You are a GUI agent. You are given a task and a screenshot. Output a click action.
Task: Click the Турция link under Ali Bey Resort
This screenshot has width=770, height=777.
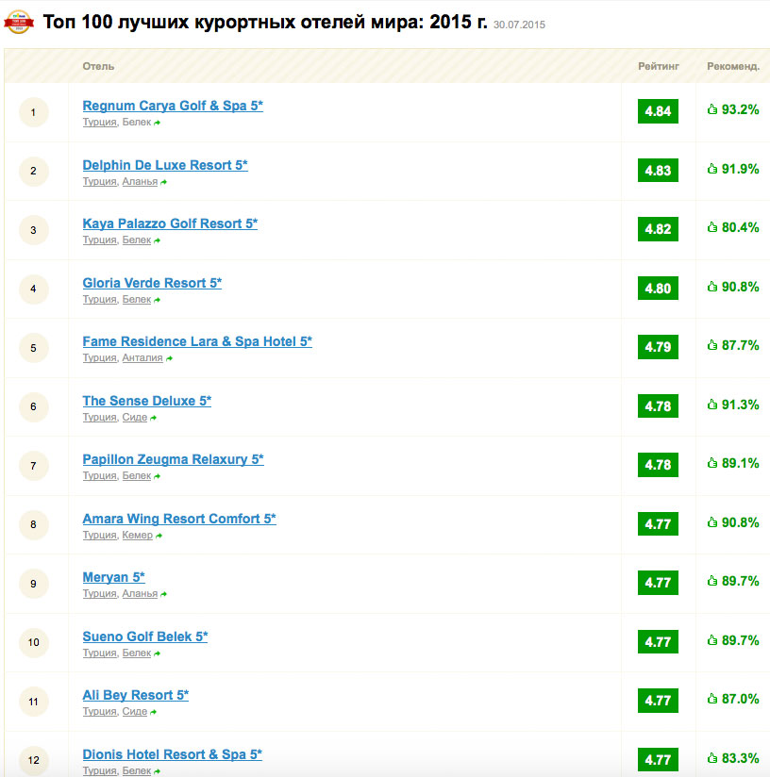(100, 712)
